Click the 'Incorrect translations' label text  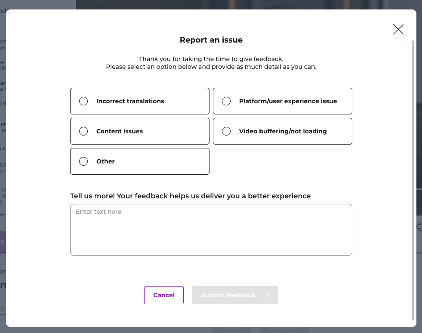point(130,101)
